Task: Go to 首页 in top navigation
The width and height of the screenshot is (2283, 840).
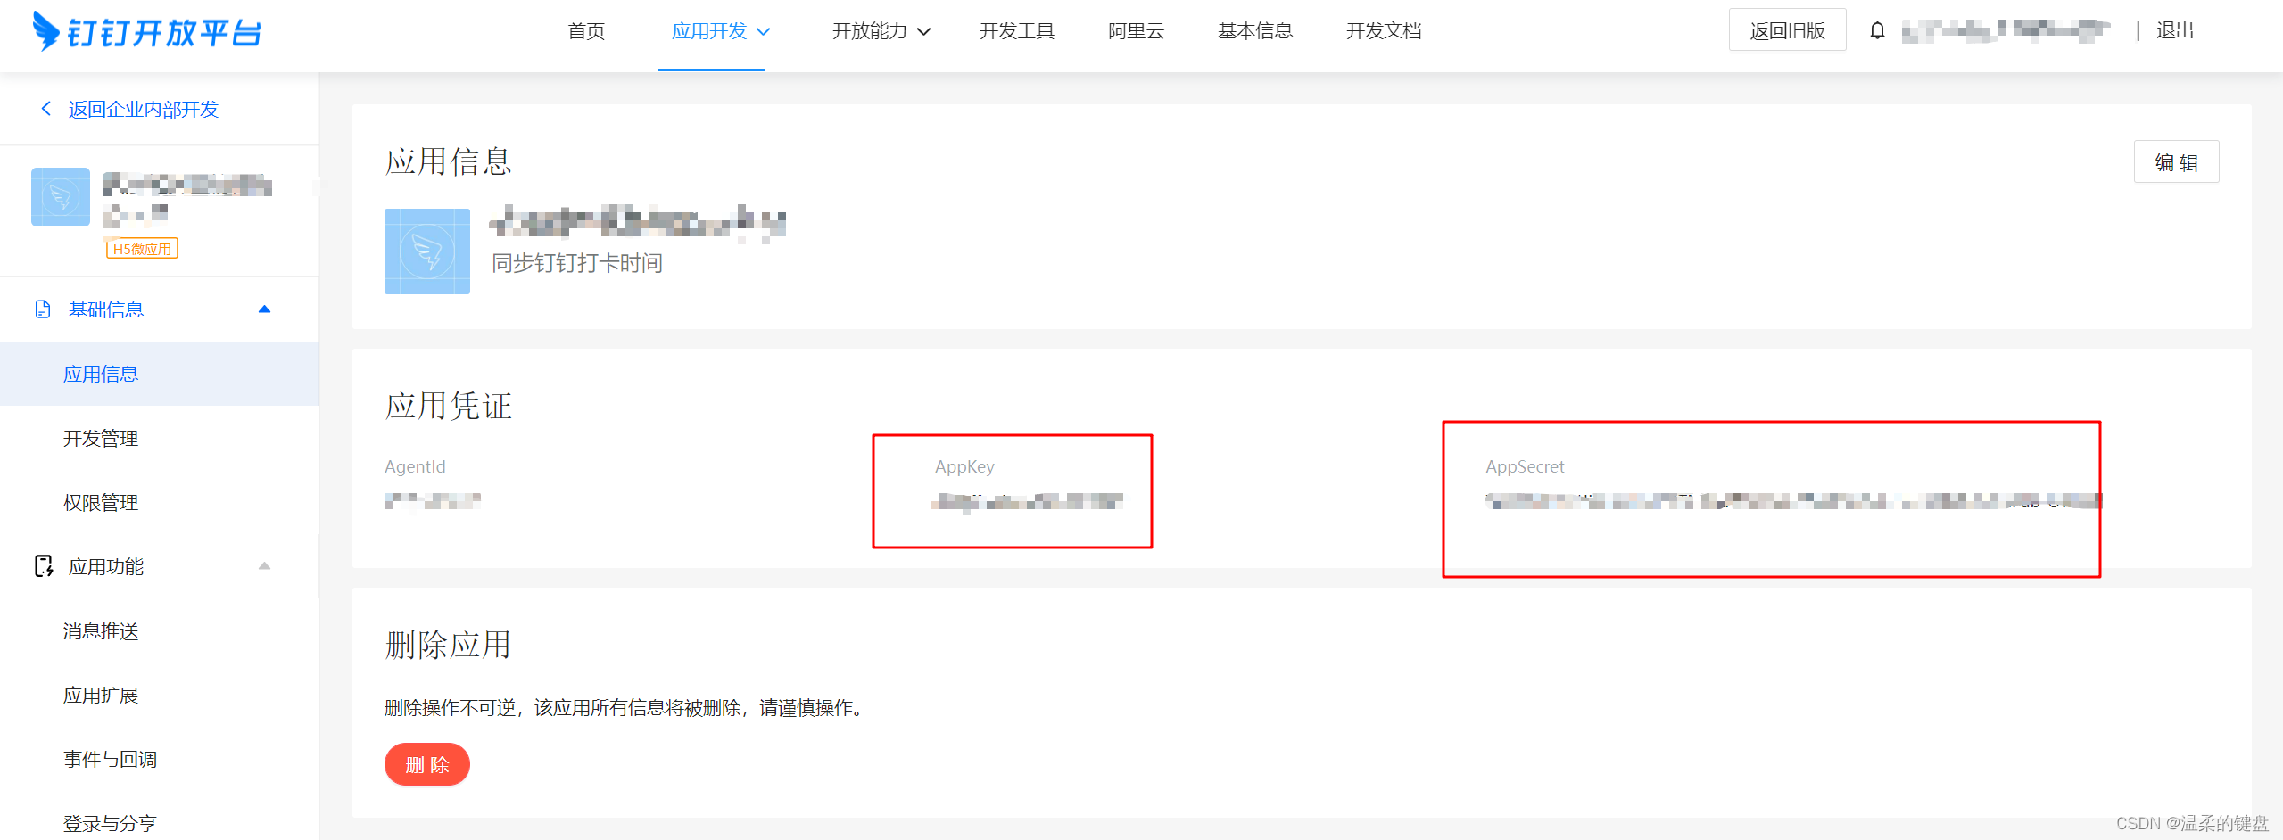Action: [586, 31]
